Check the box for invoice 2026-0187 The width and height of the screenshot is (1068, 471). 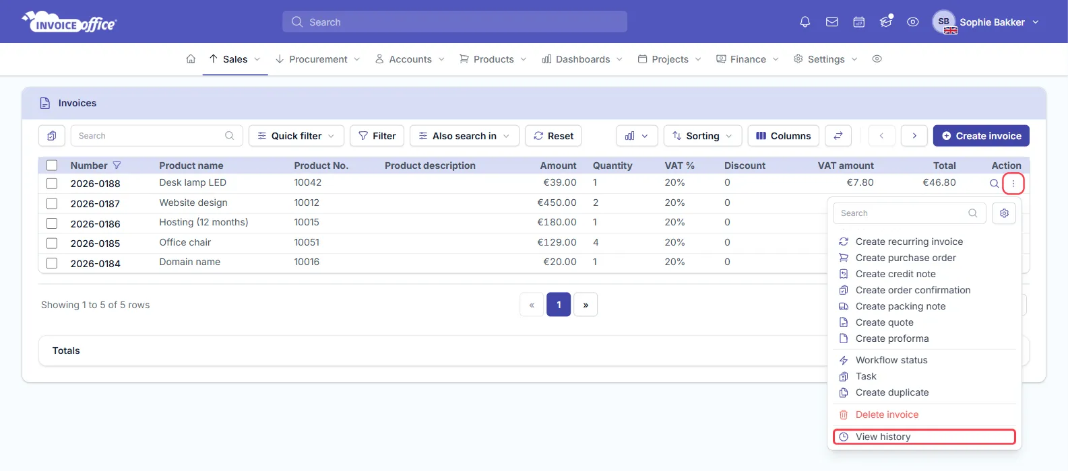pyautogui.click(x=52, y=203)
